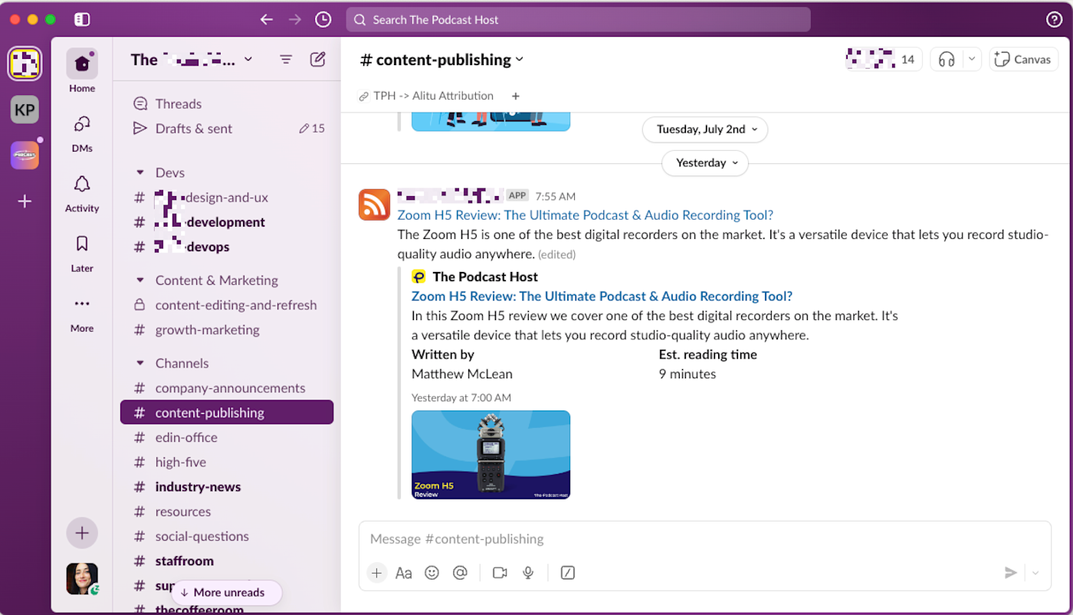Screen dimensions: 1073x615
Task: Start a huddle with the headphones icon
Action: point(947,59)
